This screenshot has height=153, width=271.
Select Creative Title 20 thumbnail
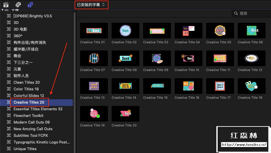[x=126, y=114]
